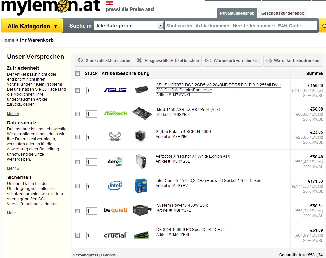Image resolution: width=326 pixels, height=258 pixels.
Task: Check the System Power 7 item checkbox
Action: pyautogui.click(x=77, y=211)
